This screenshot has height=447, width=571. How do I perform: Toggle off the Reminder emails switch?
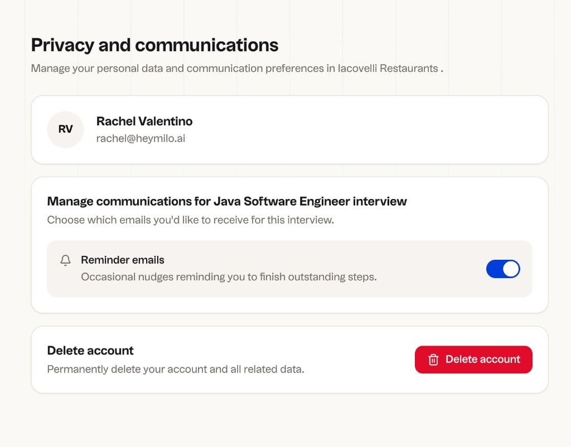(503, 269)
